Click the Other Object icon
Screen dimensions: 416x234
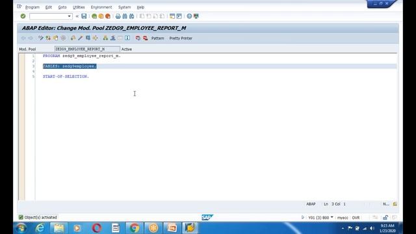[x=55, y=38]
